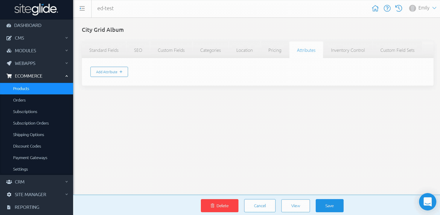Open the history clock icon
Viewport: 440px width, 215px height.
point(399,8)
